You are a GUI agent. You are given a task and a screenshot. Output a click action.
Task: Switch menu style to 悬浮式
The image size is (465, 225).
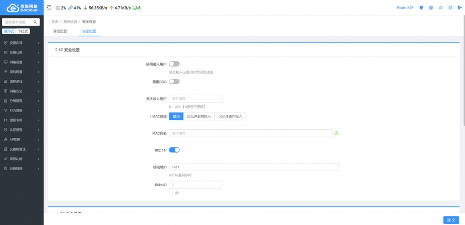coord(9,31)
